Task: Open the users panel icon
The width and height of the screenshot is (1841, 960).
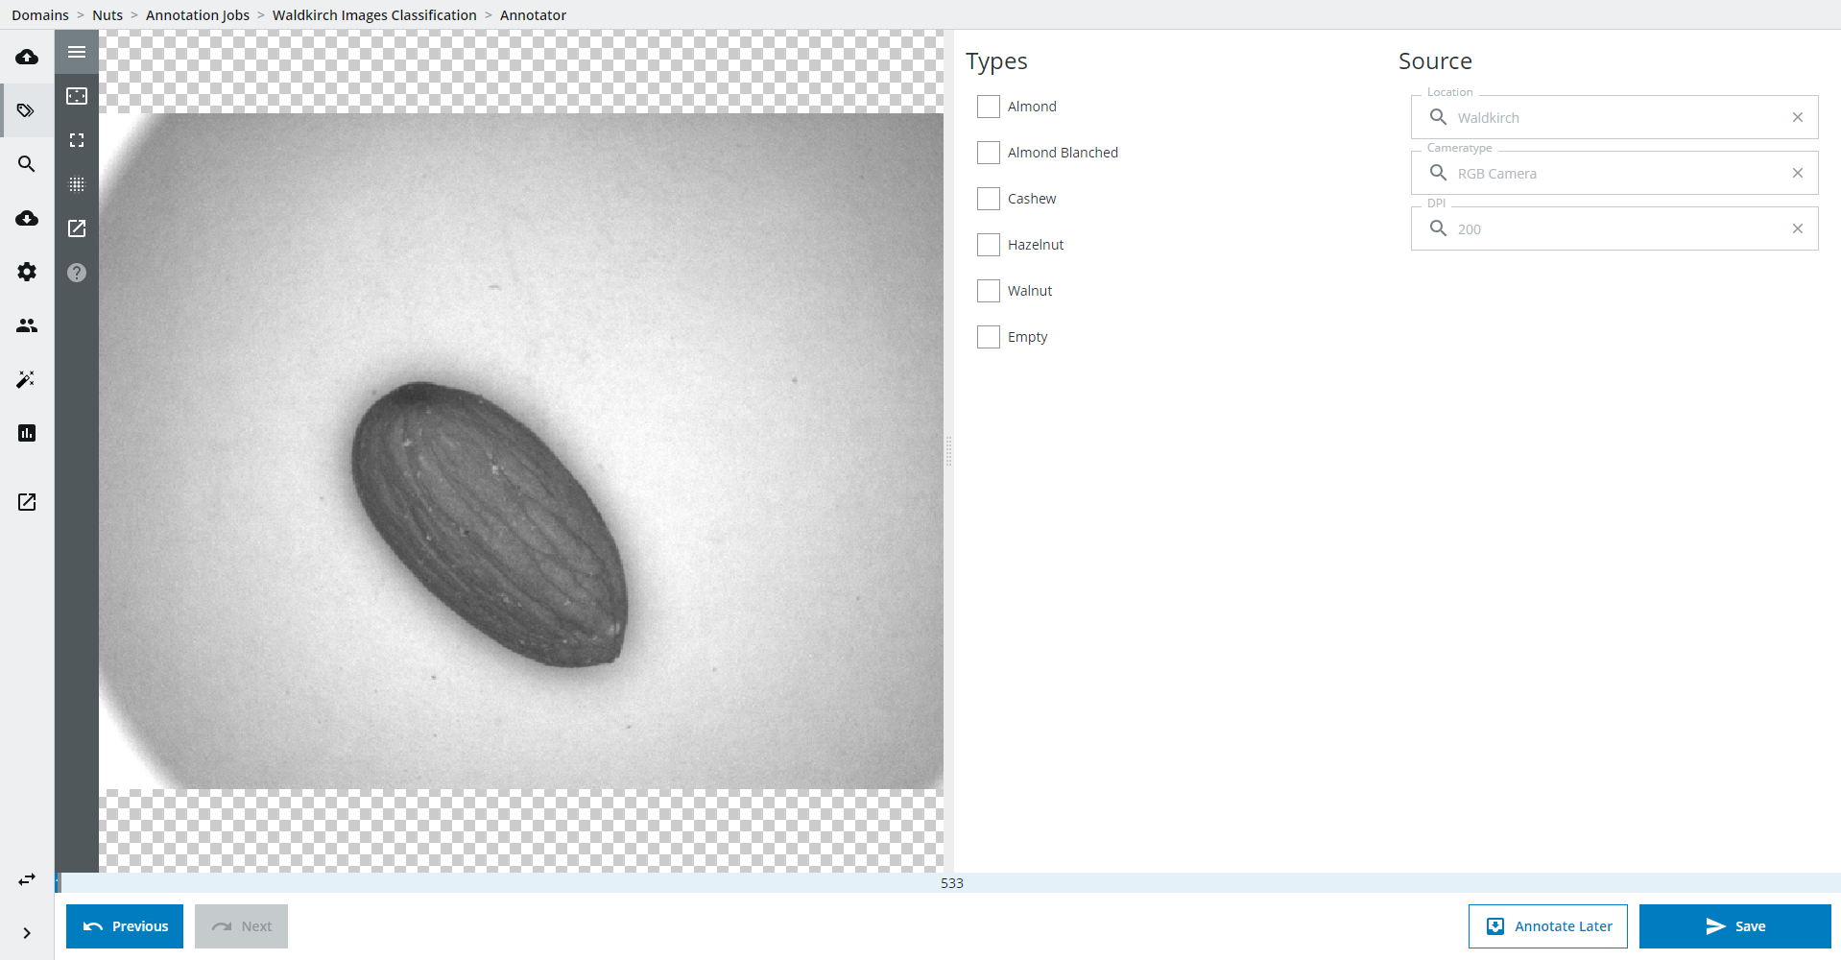Action: click(26, 325)
